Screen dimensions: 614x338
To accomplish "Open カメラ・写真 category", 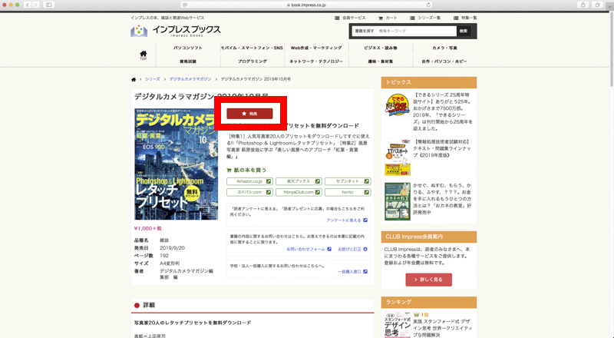I will coord(444,48).
